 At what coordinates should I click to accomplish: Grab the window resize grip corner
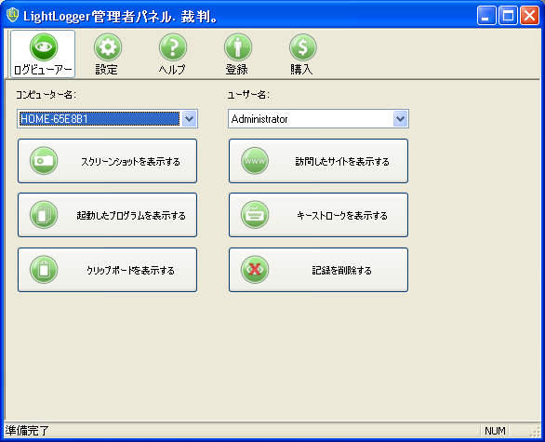[536, 432]
